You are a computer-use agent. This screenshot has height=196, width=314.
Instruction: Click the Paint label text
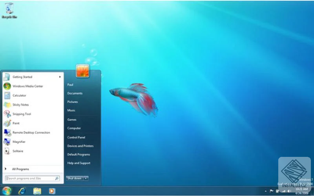click(x=16, y=123)
